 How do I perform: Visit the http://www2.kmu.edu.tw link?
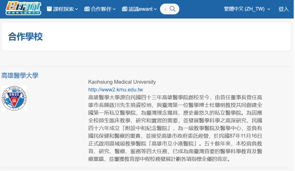point(115,90)
